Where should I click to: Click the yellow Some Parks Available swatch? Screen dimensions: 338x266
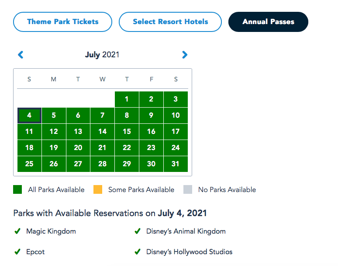point(98,189)
